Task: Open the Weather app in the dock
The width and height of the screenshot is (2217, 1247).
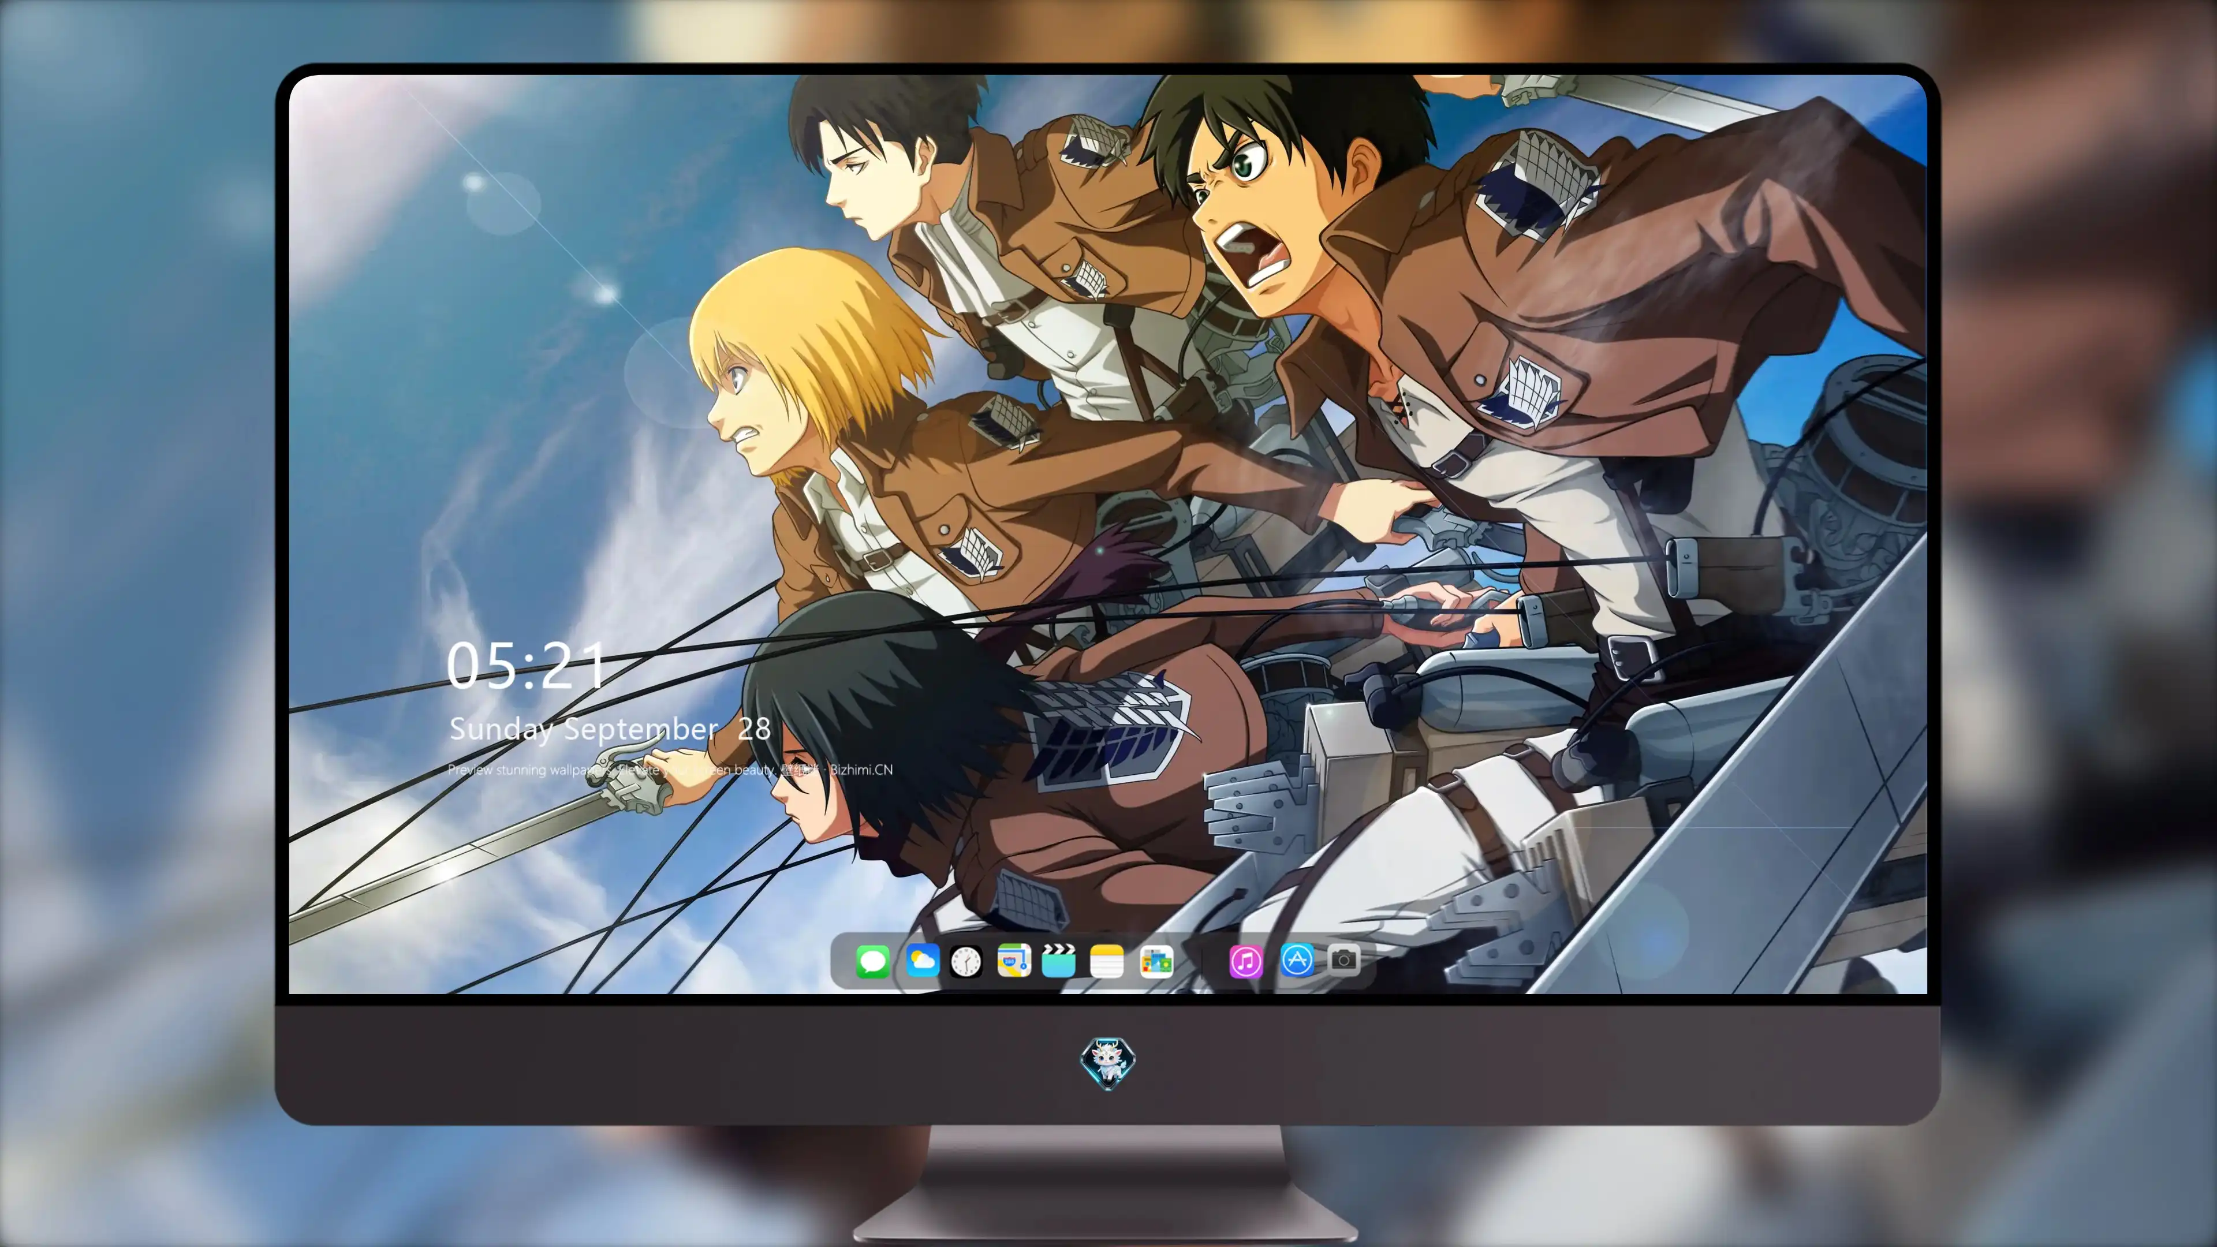Action: [x=923, y=961]
